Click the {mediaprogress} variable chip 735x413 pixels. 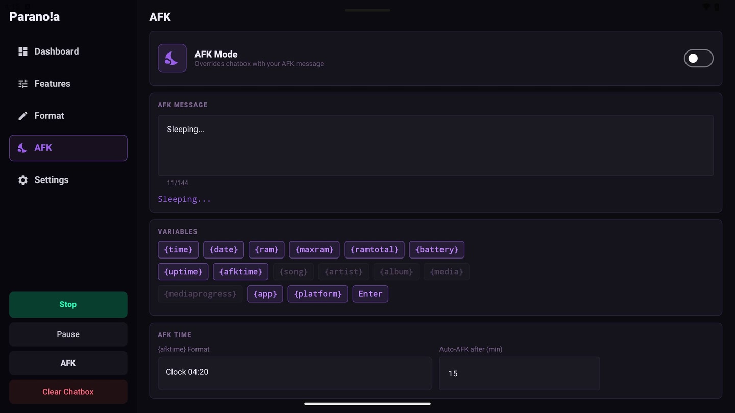coord(200,294)
